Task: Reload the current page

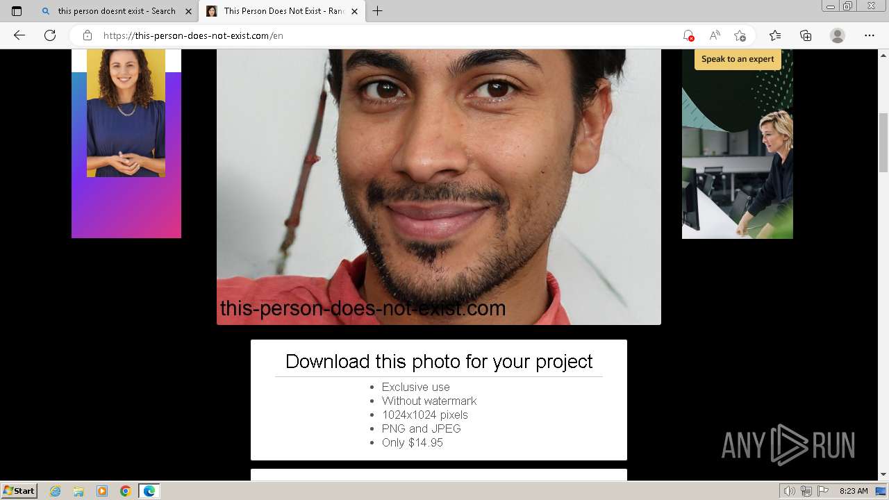Action: coord(50,35)
